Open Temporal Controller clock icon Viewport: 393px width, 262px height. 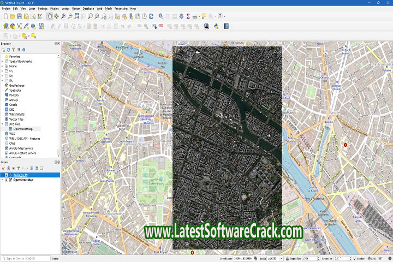tap(144, 16)
